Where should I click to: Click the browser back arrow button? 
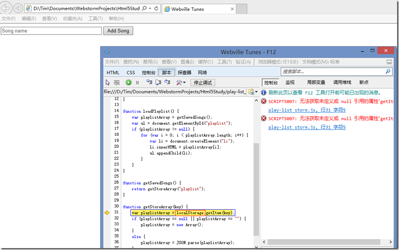coord(6,9)
